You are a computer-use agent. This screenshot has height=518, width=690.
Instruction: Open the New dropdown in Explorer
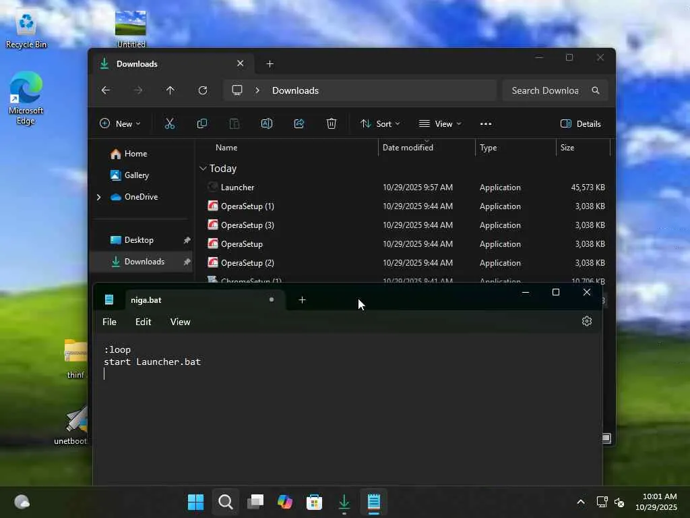pos(120,124)
